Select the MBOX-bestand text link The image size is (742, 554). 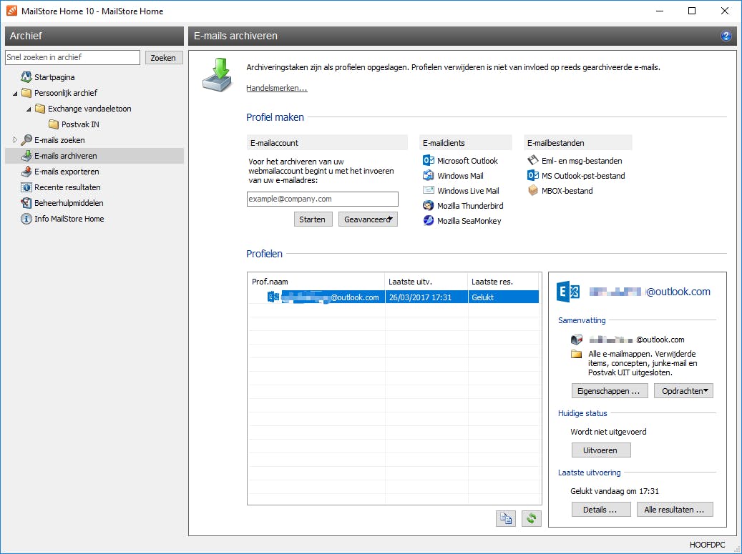tap(567, 191)
